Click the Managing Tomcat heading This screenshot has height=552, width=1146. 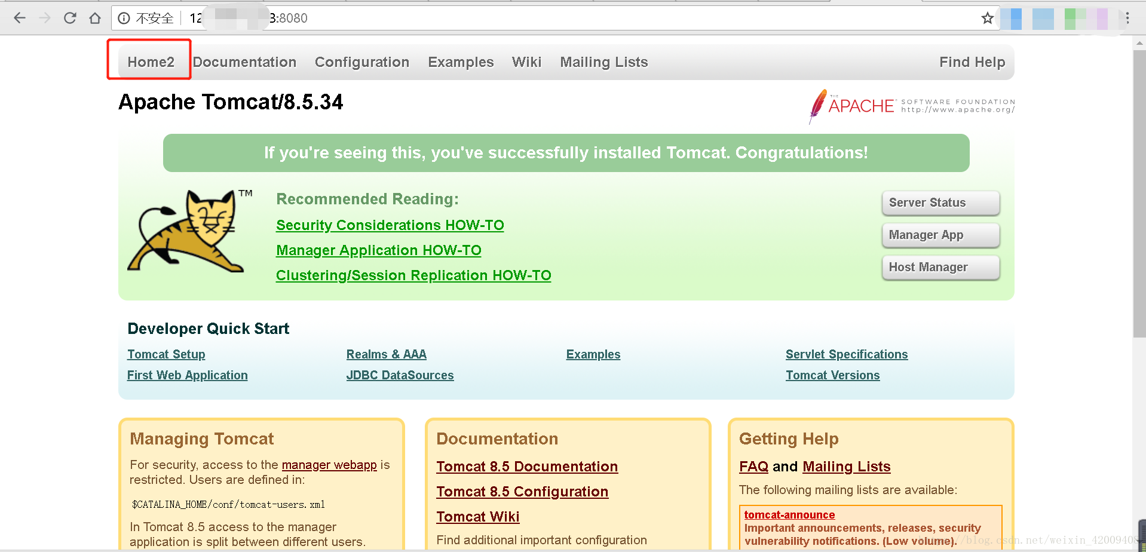pyautogui.click(x=201, y=439)
